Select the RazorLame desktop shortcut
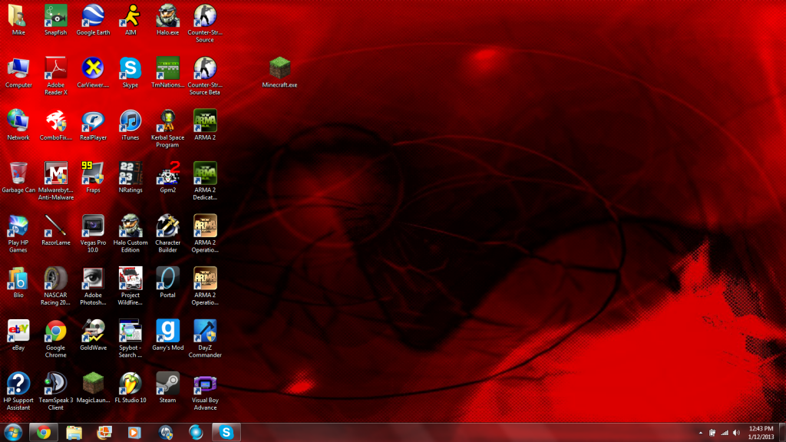 (55, 230)
